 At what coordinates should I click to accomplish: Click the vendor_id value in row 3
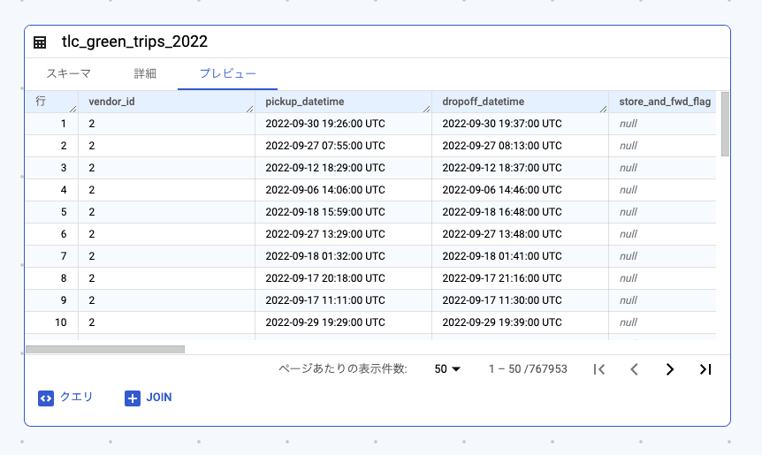[92, 168]
